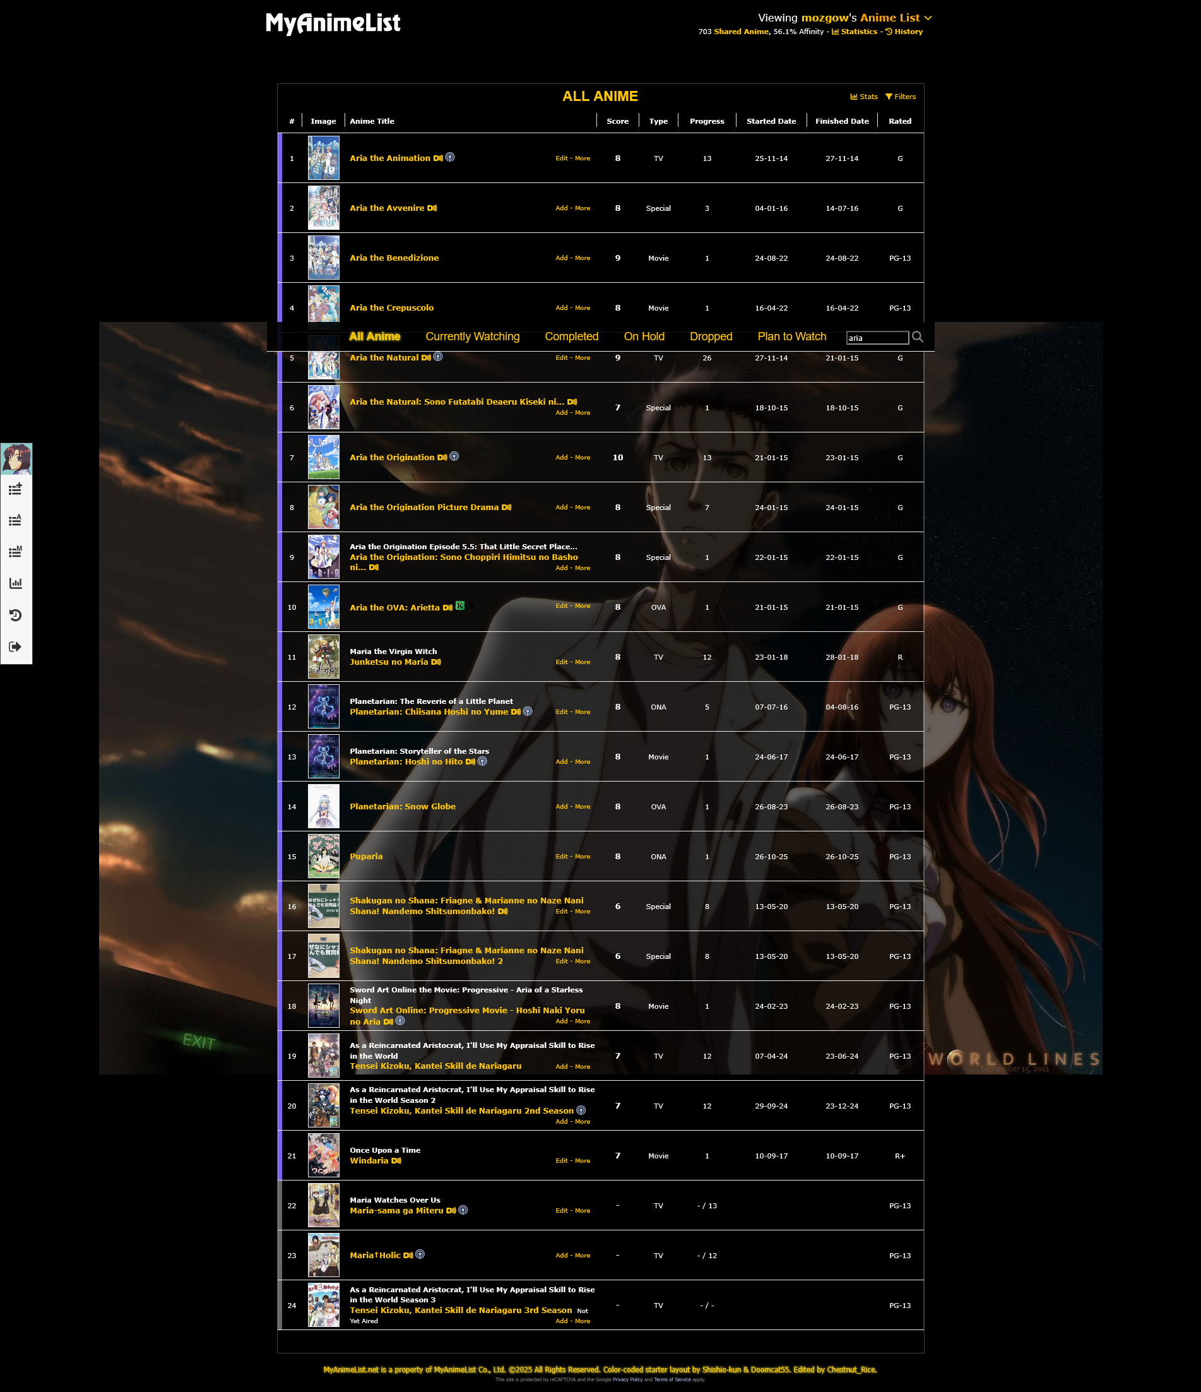The height and width of the screenshot is (1392, 1201).
Task: Click Edit for Maria-sama ga Miteru
Action: [562, 1211]
